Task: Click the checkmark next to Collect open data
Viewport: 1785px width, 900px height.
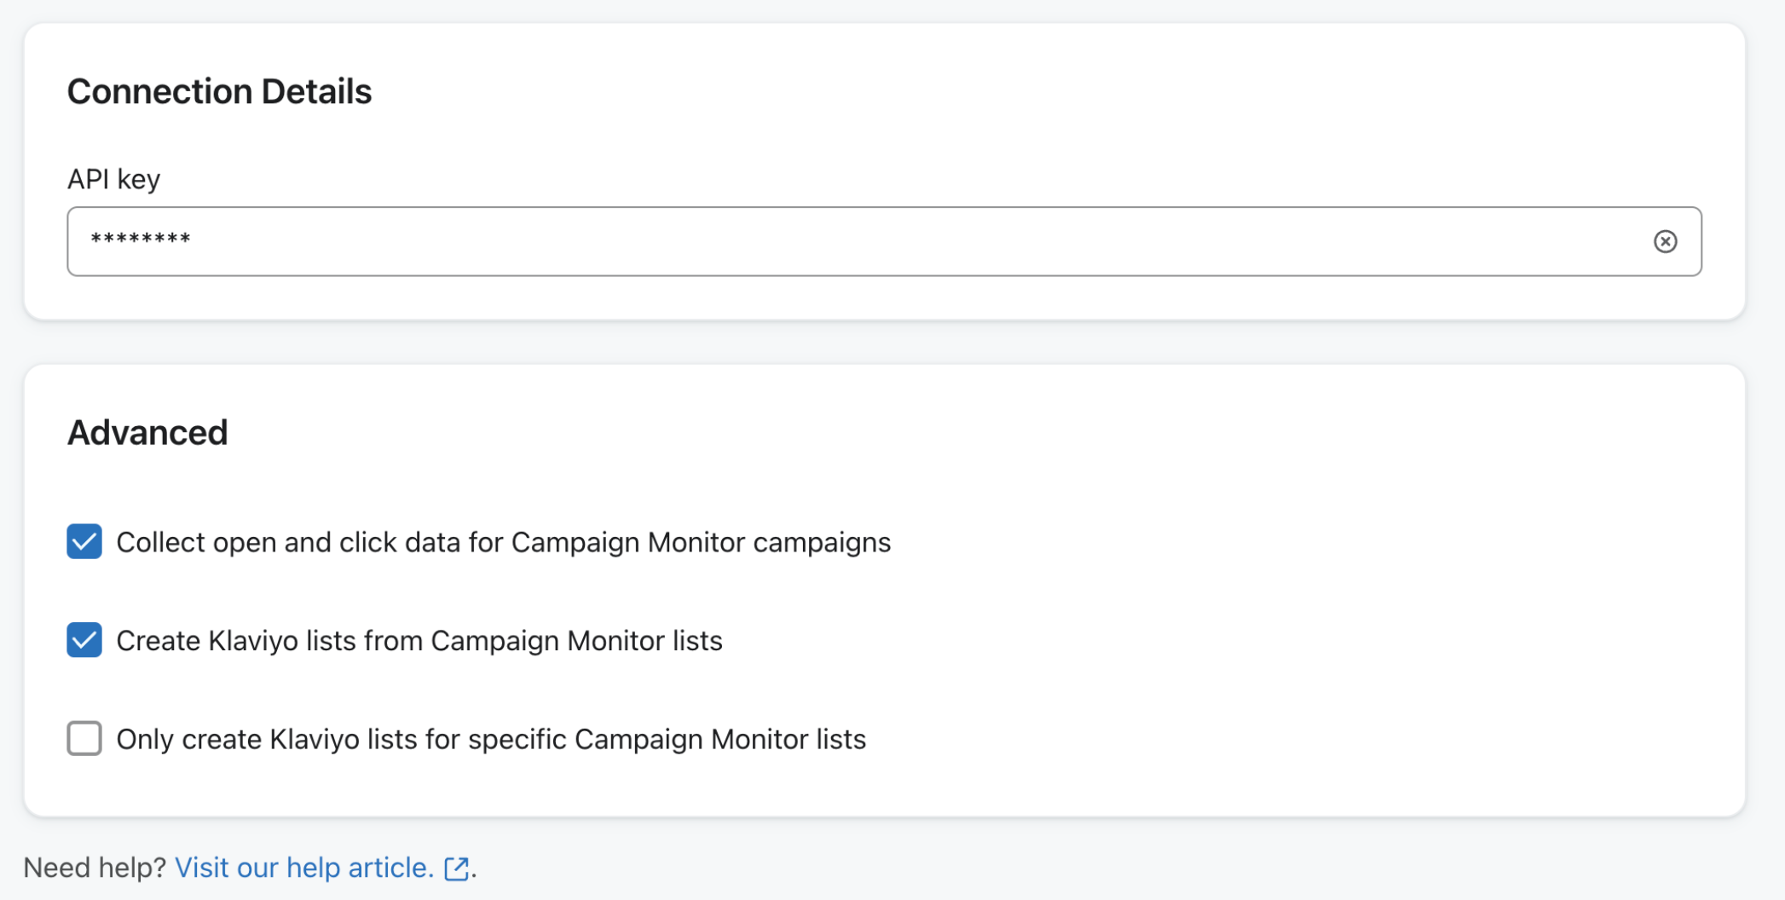Action: [x=84, y=542]
